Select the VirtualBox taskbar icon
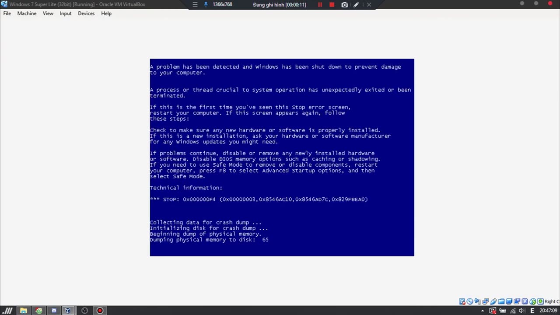The height and width of the screenshot is (315, 560). point(68,311)
